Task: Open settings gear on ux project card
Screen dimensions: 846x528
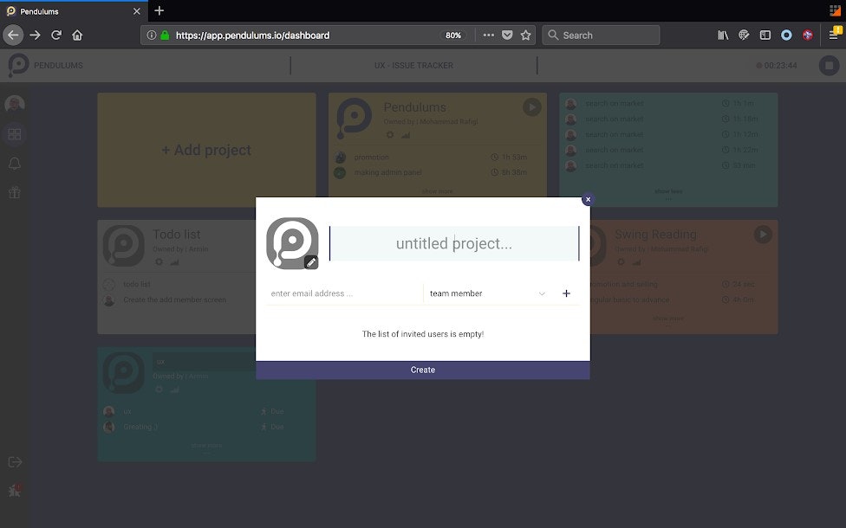Action: point(159,389)
